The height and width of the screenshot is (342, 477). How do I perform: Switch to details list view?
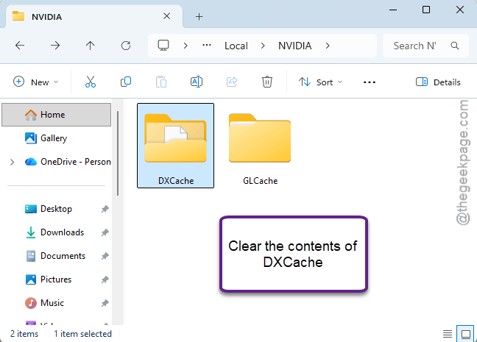tap(448, 334)
